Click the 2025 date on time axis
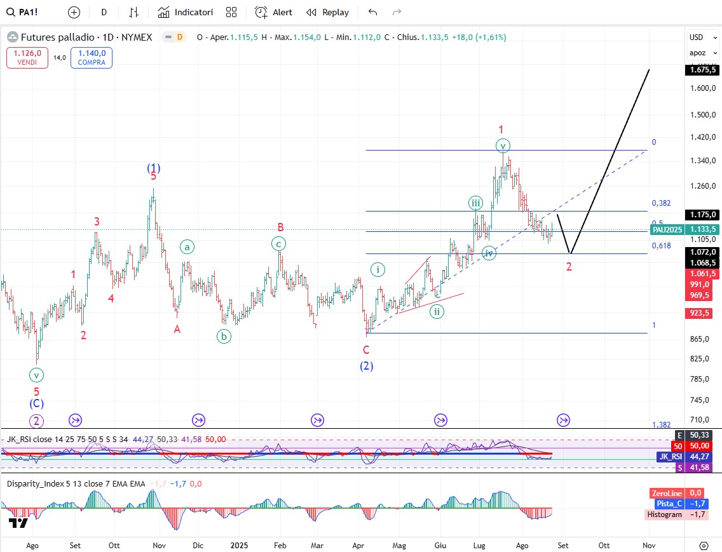The image size is (722, 552). [239, 546]
